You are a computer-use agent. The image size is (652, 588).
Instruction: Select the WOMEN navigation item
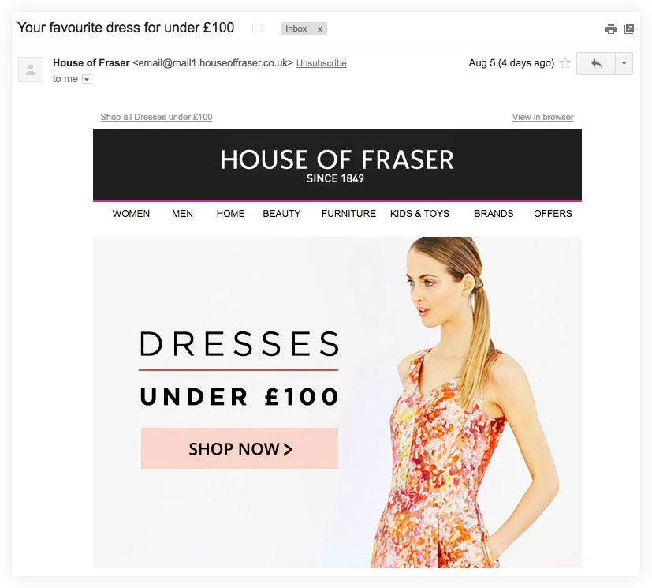pos(131,213)
